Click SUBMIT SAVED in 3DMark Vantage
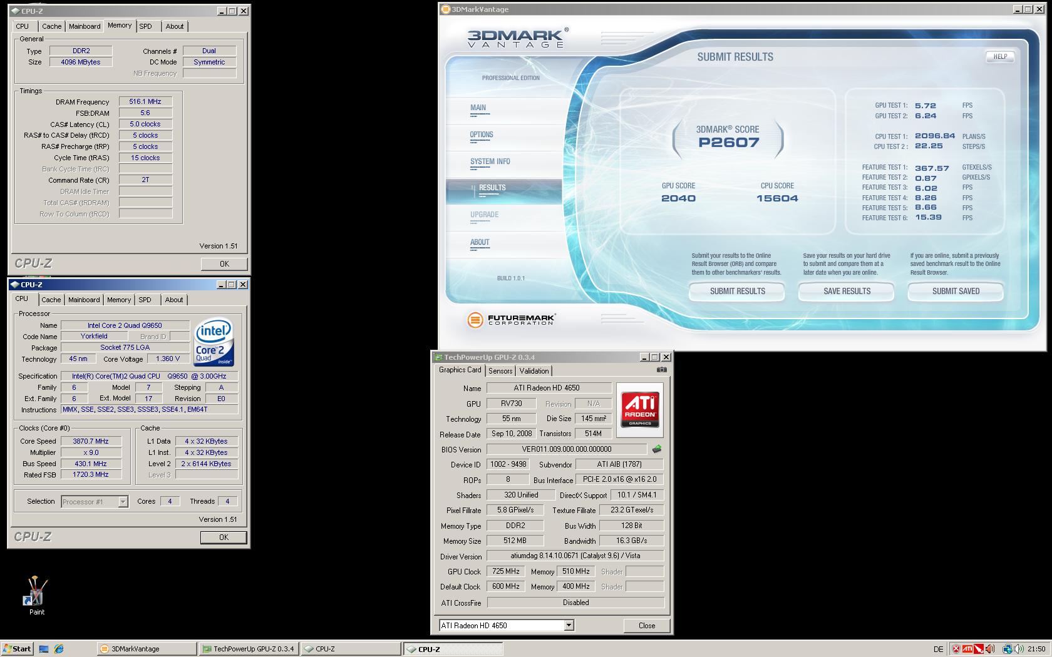1052x657 pixels. click(956, 292)
